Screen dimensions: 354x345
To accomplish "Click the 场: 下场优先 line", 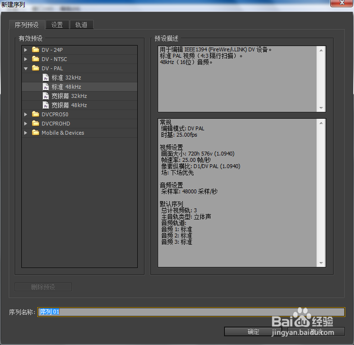I will [177, 172].
